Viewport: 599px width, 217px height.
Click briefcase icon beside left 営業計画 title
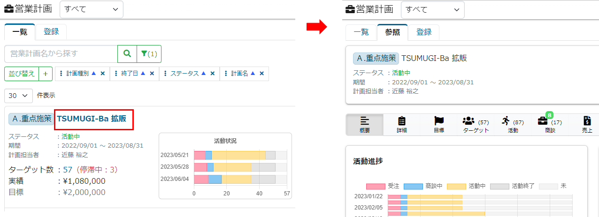click(9, 9)
